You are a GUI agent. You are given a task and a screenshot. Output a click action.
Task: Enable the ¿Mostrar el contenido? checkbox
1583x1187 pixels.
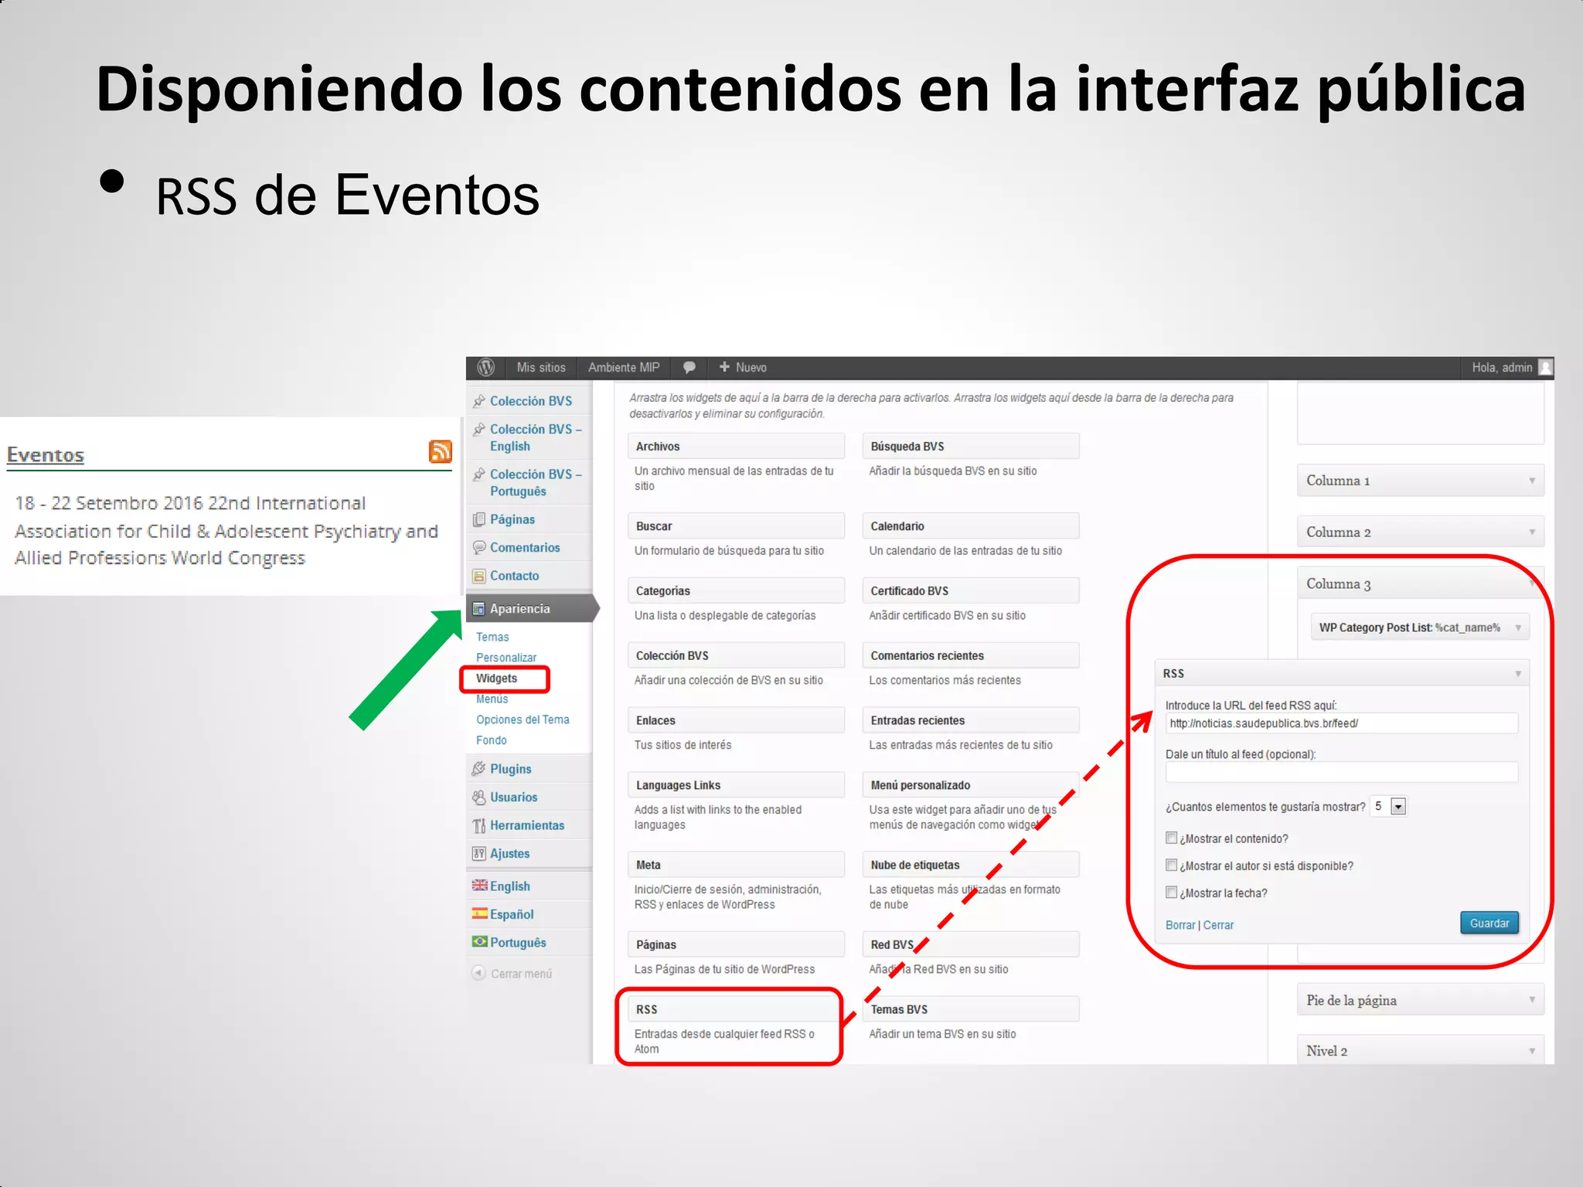(1172, 838)
